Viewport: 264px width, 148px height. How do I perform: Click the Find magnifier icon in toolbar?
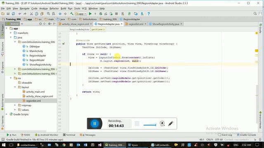click(x=48, y=14)
